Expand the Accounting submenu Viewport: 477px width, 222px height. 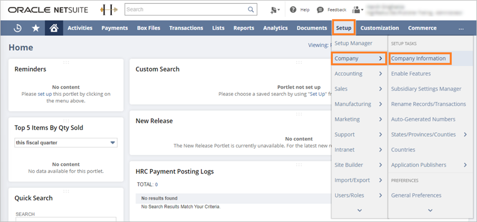[359, 73]
